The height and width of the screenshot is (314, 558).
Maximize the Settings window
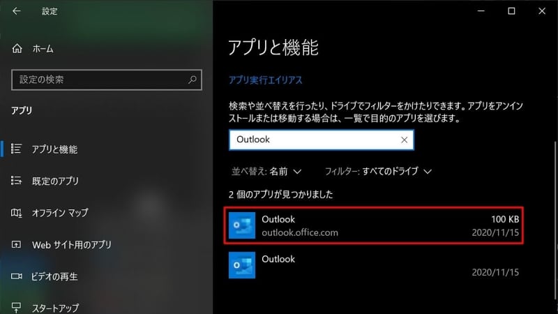511,11
